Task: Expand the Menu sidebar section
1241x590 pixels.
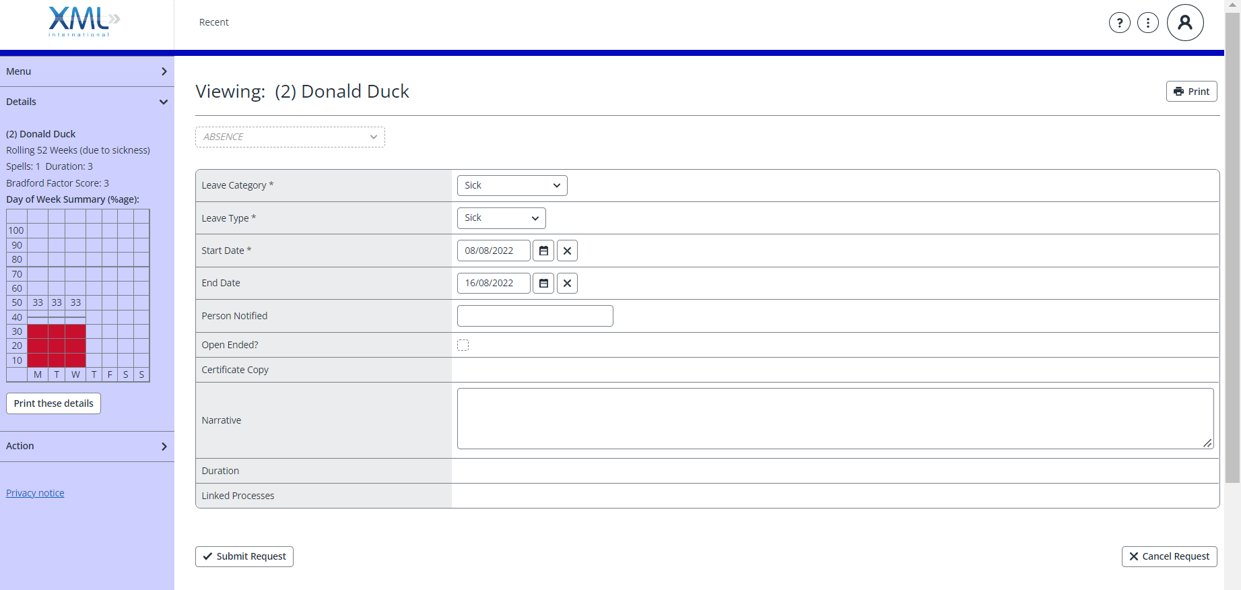Action: coord(87,71)
